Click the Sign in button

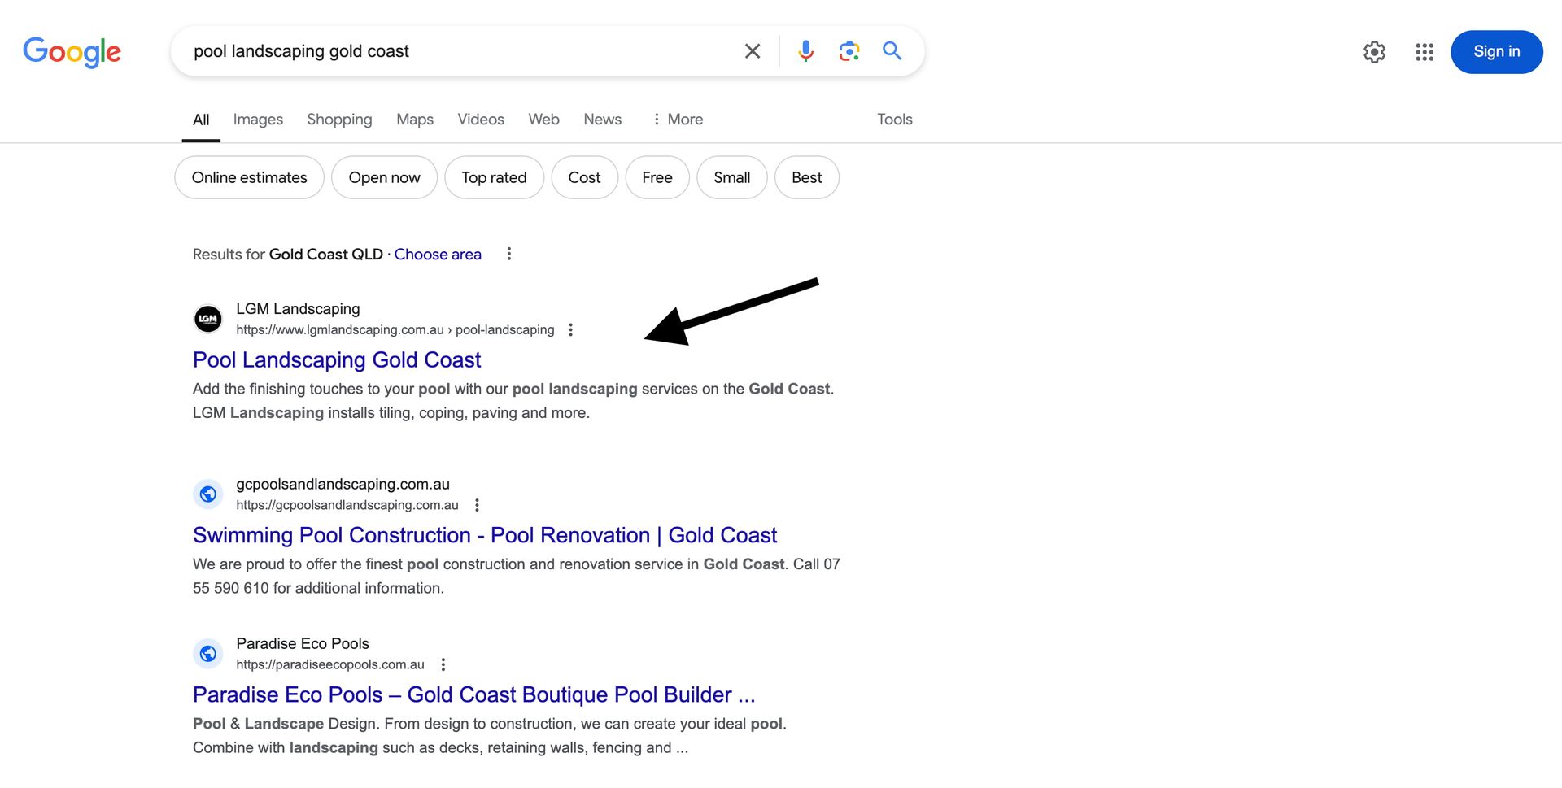coord(1497,51)
